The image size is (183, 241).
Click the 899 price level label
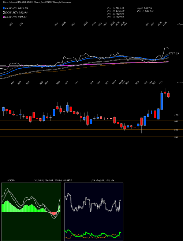tap(176, 130)
